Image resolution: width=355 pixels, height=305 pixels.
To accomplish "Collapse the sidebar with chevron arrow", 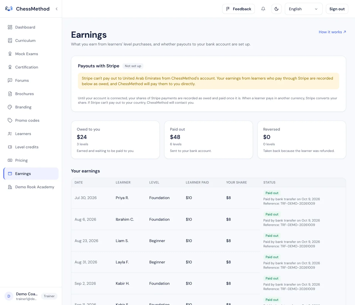I will [x=57, y=9].
